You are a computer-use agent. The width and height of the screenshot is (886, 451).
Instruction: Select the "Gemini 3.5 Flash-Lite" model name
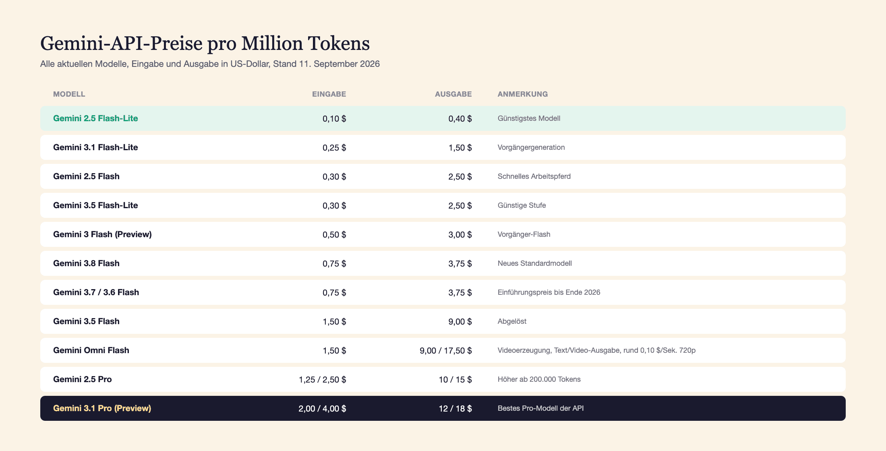click(95, 205)
